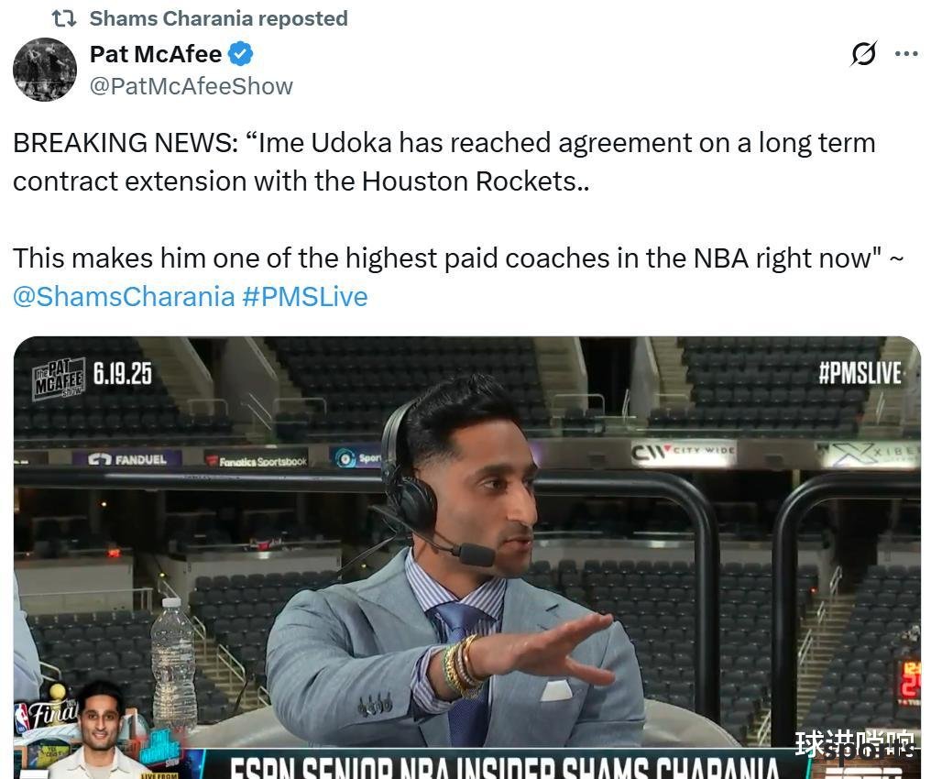Viewport: 931px width, 779px height.
Task: Click the City Wide sign in video
Action: [x=683, y=454]
